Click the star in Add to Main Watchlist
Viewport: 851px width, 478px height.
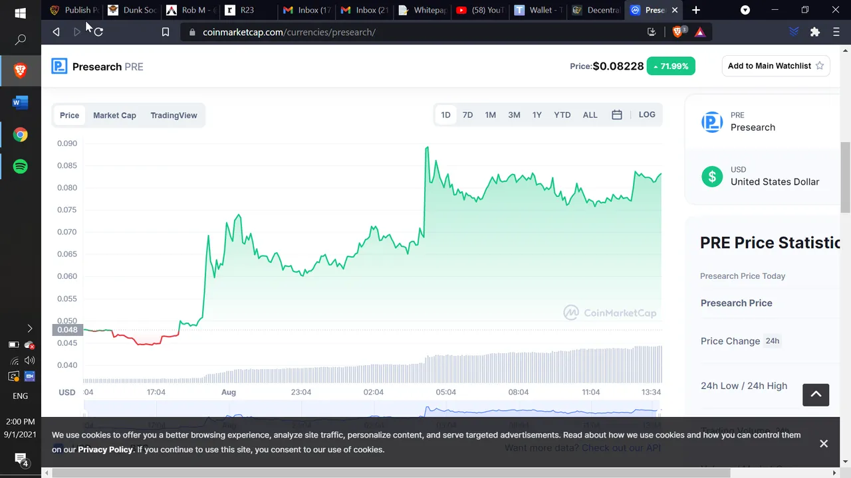point(820,66)
